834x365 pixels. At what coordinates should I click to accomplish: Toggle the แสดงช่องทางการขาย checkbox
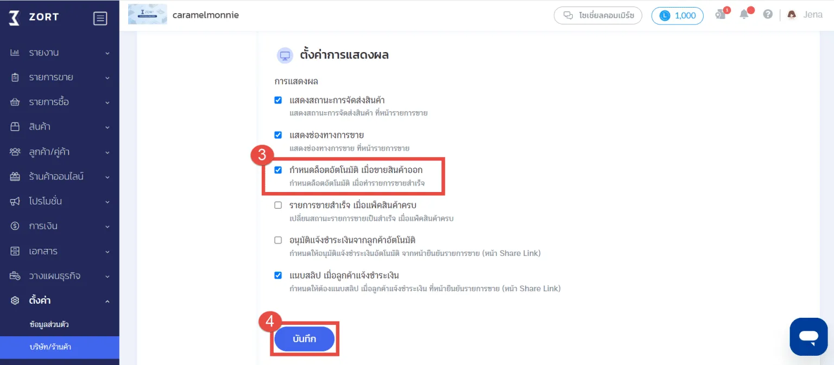pos(278,135)
